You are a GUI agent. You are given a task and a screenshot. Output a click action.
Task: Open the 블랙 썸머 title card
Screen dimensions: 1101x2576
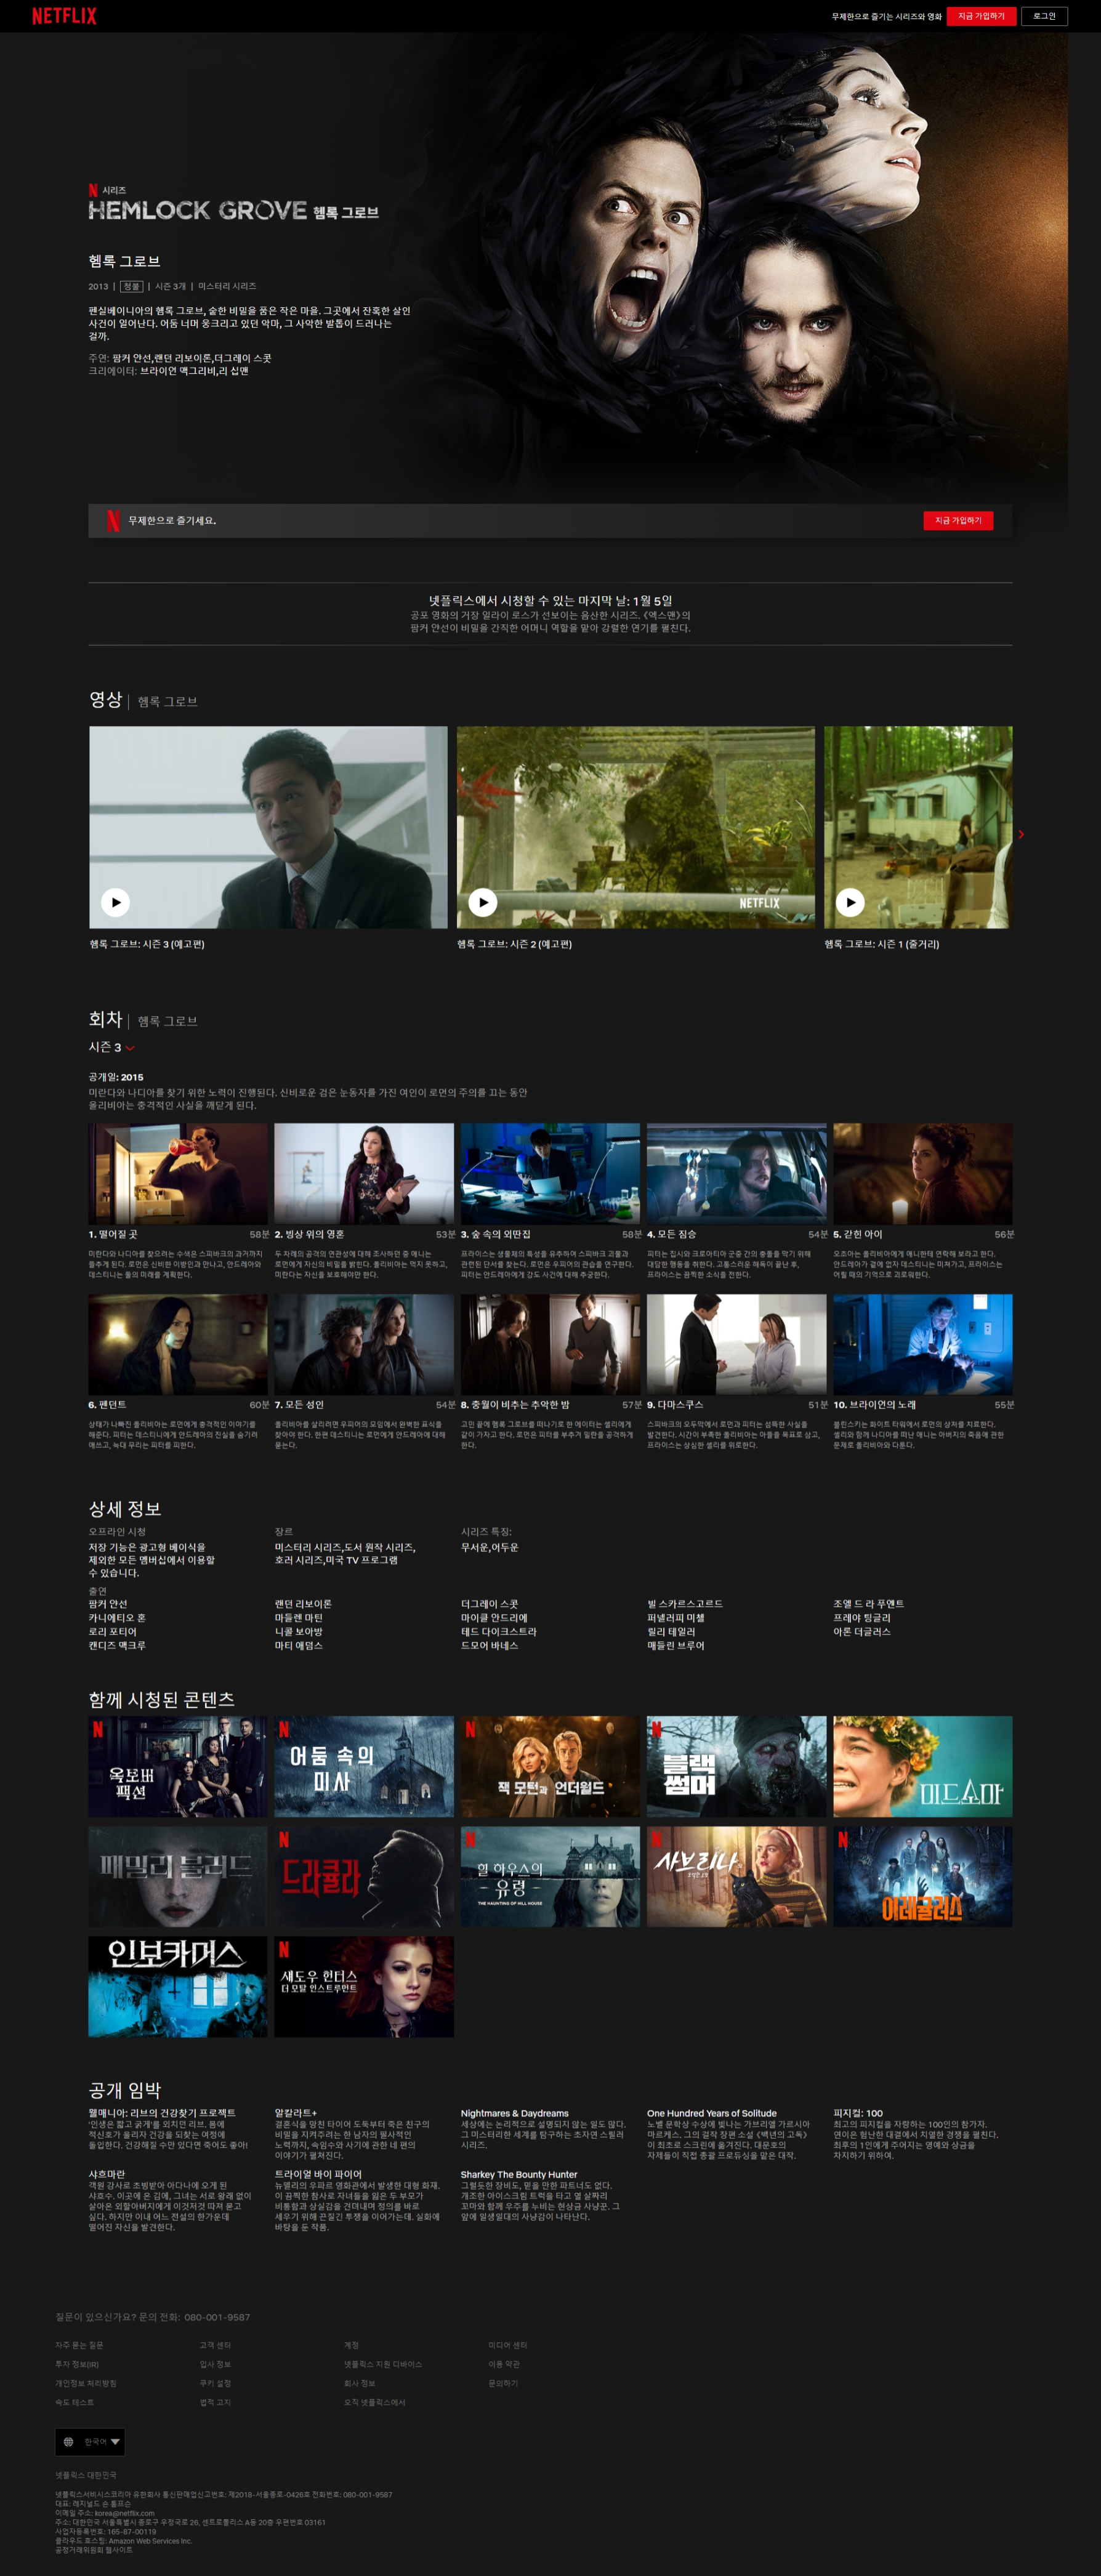736,1767
